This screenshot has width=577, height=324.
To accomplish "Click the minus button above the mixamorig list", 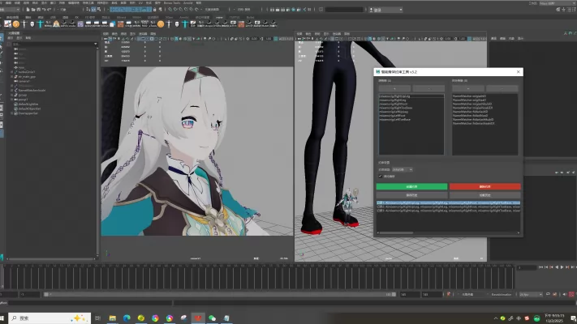I will tap(428, 88).
